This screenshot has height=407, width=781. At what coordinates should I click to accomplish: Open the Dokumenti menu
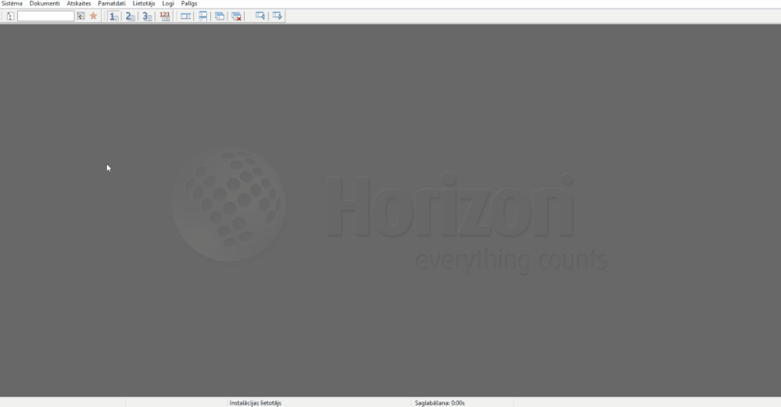(x=45, y=3)
